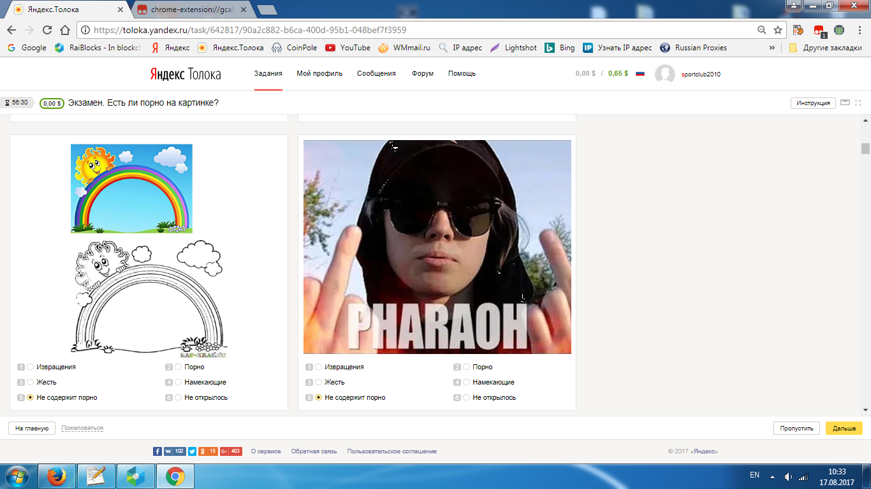This screenshot has width=871, height=489.
Task: Click the username sportclub2010
Action: [x=701, y=74]
